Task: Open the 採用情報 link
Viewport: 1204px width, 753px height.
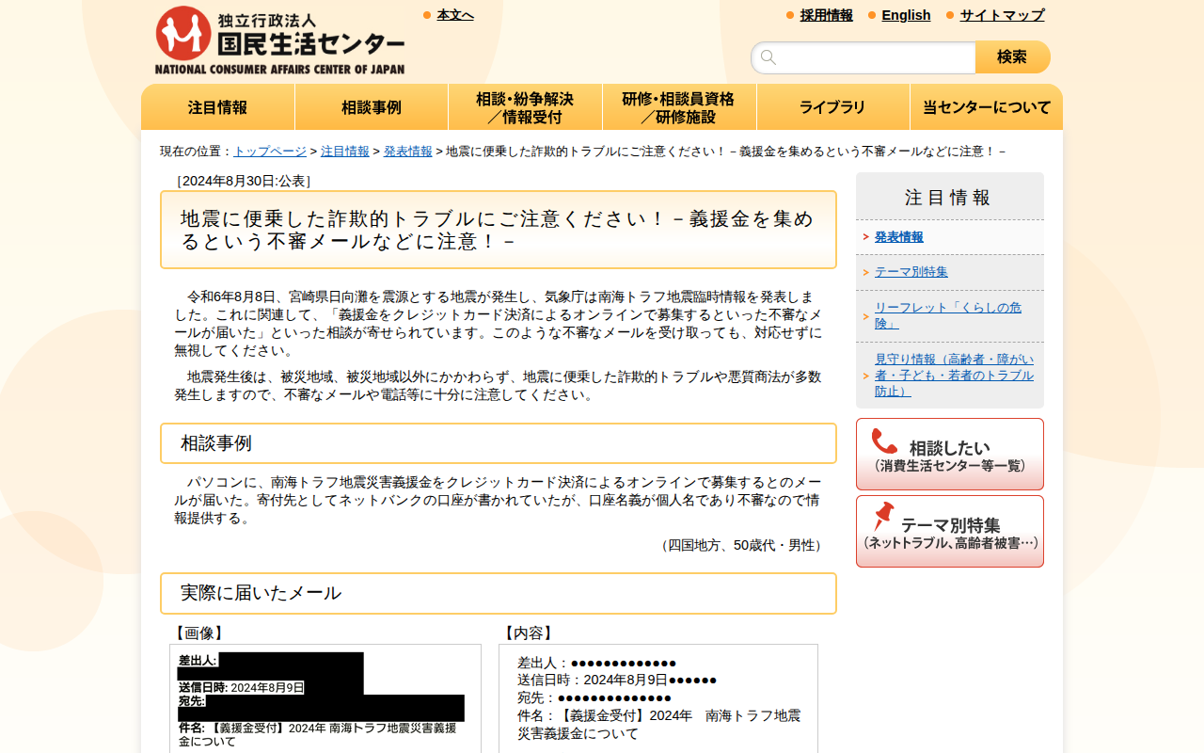Action: click(x=827, y=15)
